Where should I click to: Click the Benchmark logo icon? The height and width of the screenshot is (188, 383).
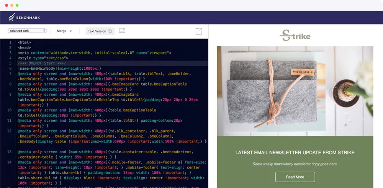point(11,17)
